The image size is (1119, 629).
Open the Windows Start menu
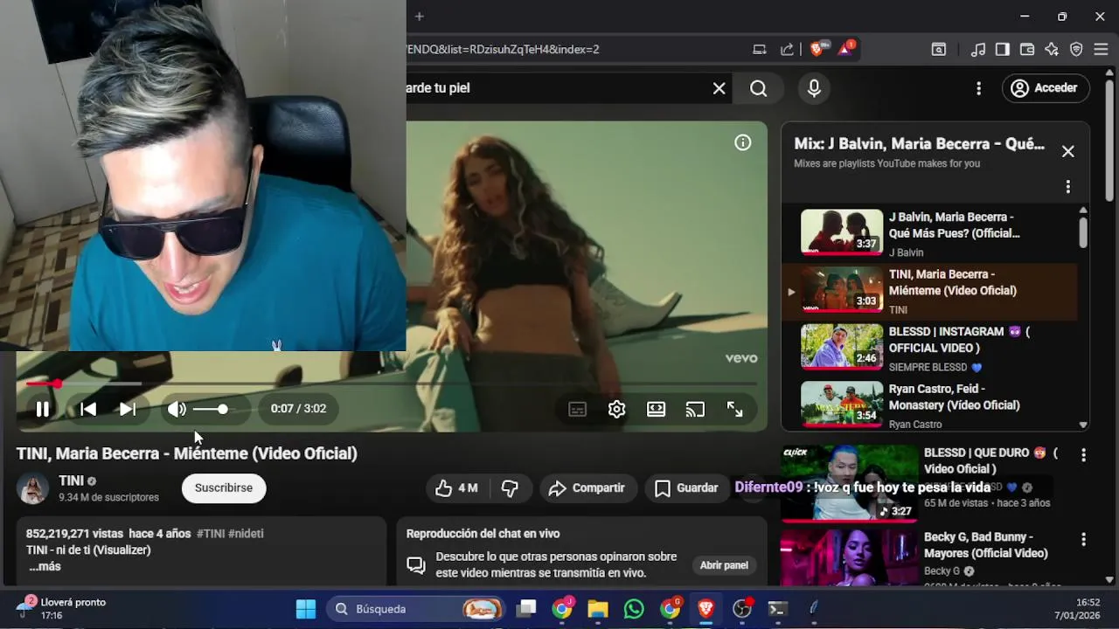[306, 609]
